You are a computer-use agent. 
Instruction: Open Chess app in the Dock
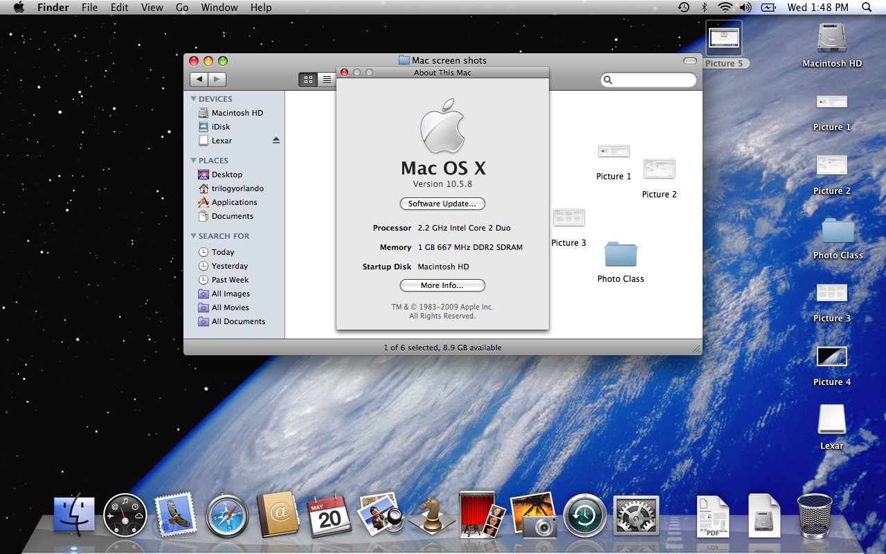(x=431, y=516)
